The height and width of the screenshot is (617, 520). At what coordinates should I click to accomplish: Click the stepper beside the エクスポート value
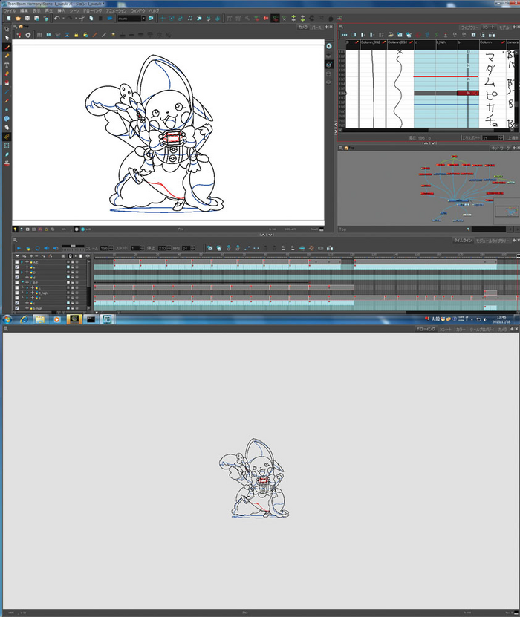click(501, 137)
